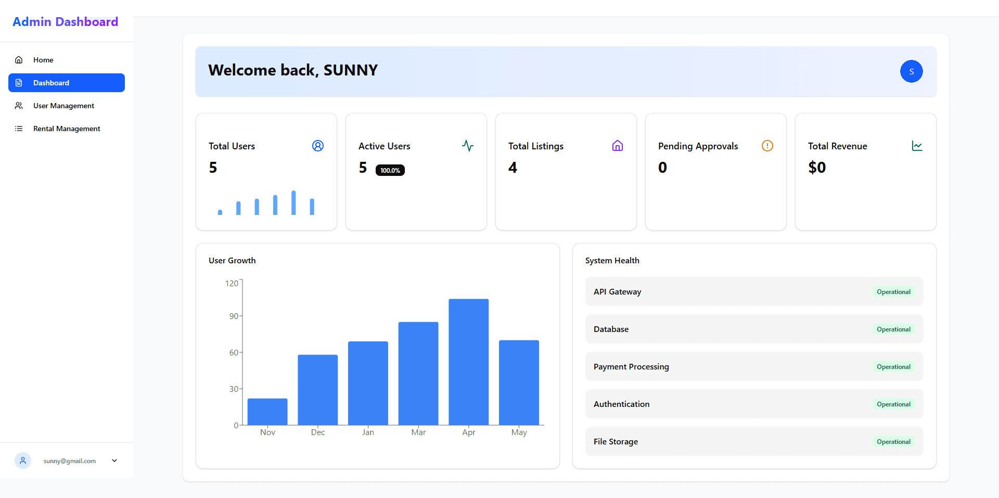Screen dimensions: 999x498
Task: Click the Admin Dashboard title link
Action: pos(66,22)
